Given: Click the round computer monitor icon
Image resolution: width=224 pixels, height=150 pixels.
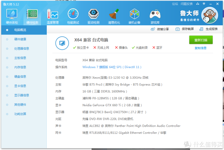Looking at the screenshot, I should [62, 43].
